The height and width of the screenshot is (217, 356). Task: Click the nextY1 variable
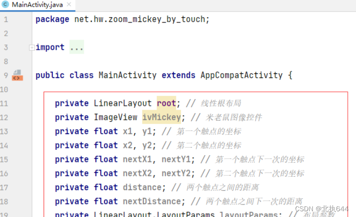pyautogui.click(x=176, y=160)
